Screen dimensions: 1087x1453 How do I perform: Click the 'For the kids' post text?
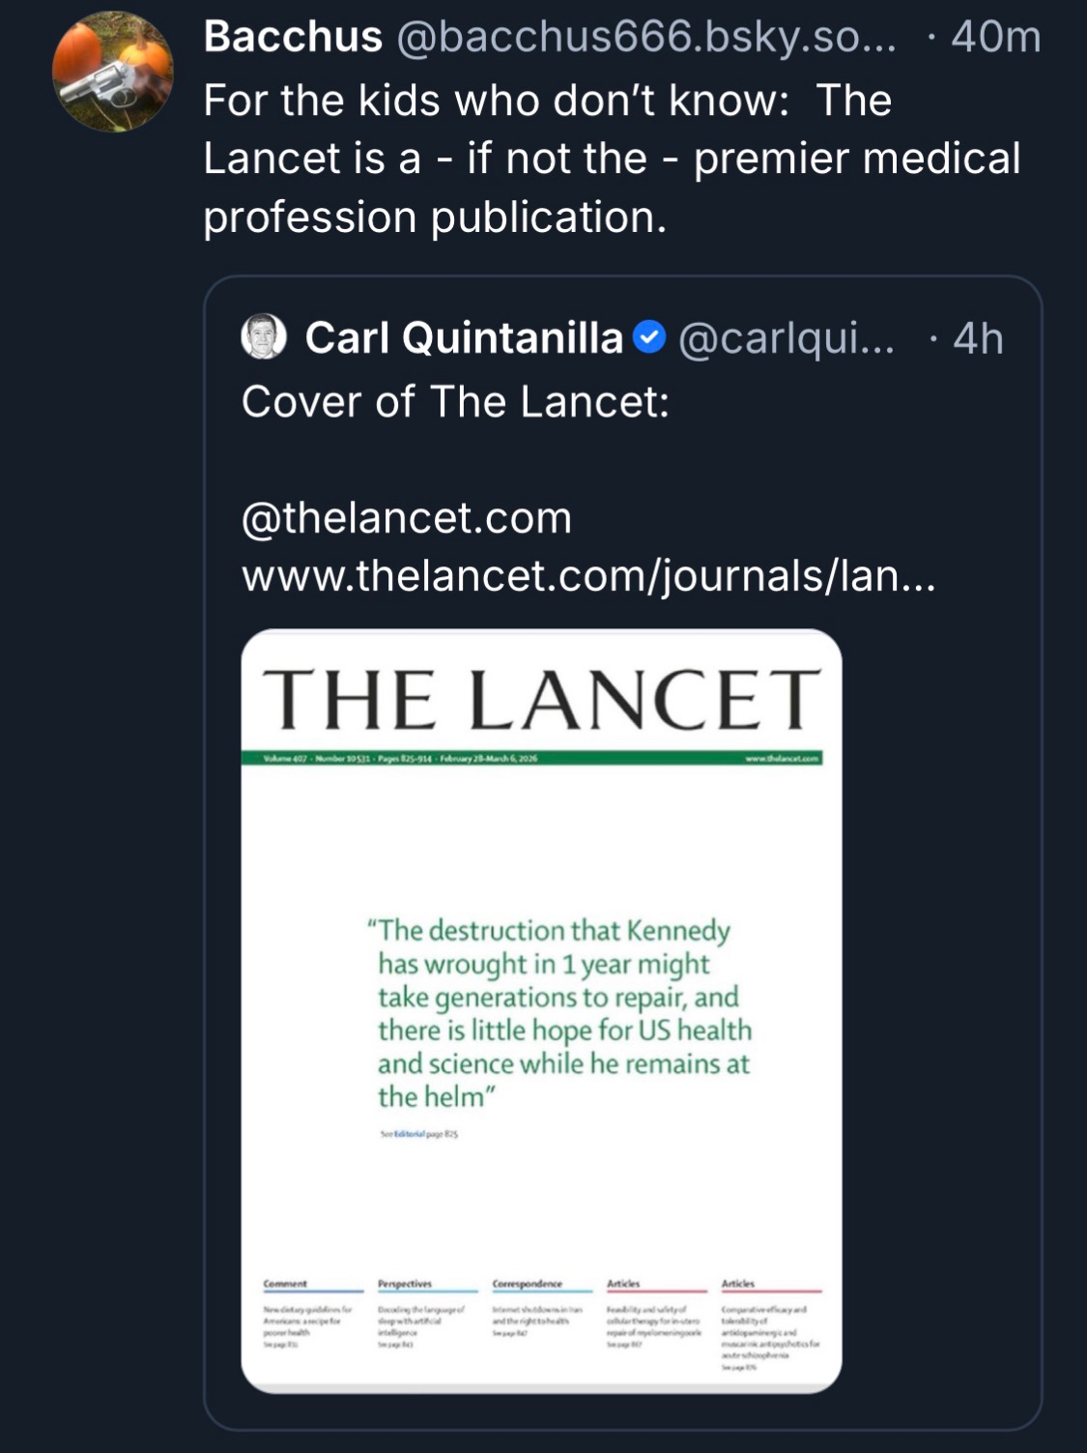(x=611, y=159)
